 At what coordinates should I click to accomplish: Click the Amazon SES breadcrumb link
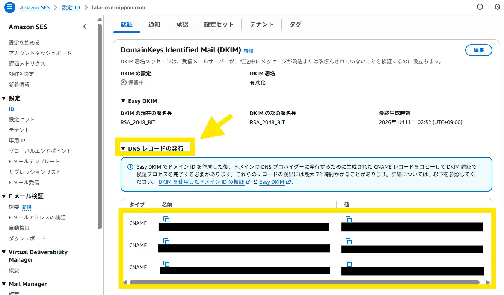click(35, 7)
